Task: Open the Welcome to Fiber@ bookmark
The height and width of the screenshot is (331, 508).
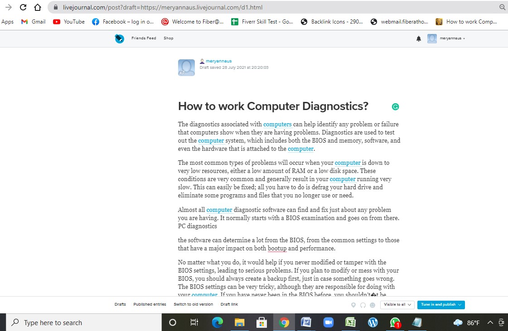Action: (193, 22)
